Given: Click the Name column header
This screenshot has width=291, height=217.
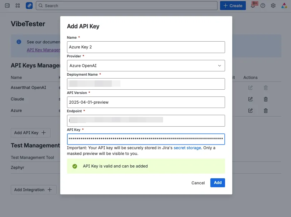Looking at the screenshot, I should tap(16, 77).
